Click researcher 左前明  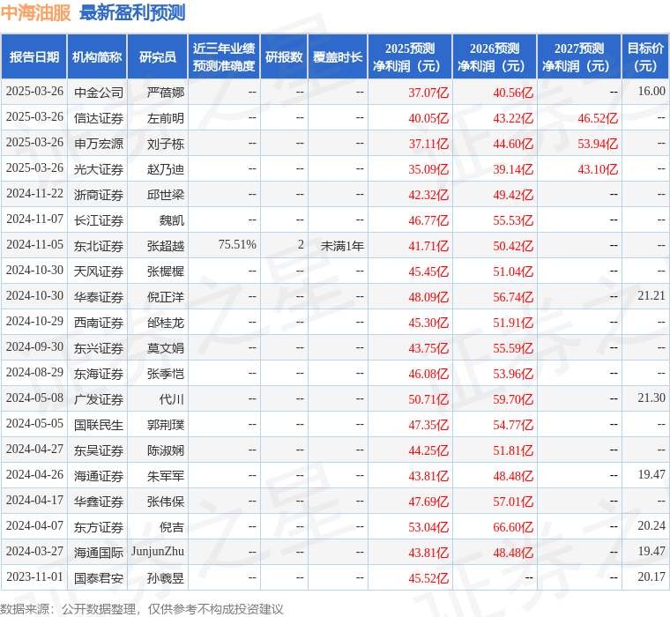(166, 118)
